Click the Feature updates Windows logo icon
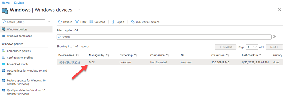 [3, 81]
